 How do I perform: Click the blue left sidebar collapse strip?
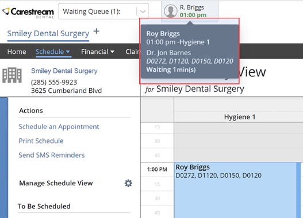4,158
